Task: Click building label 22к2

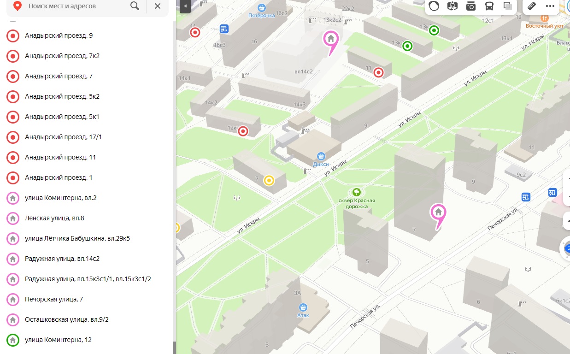Action: 348,8
